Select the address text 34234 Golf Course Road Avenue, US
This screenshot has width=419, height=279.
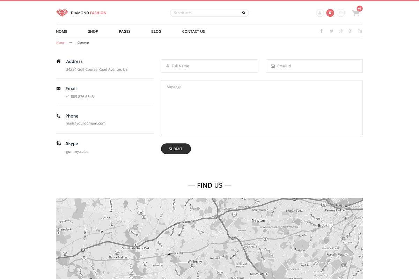(97, 69)
